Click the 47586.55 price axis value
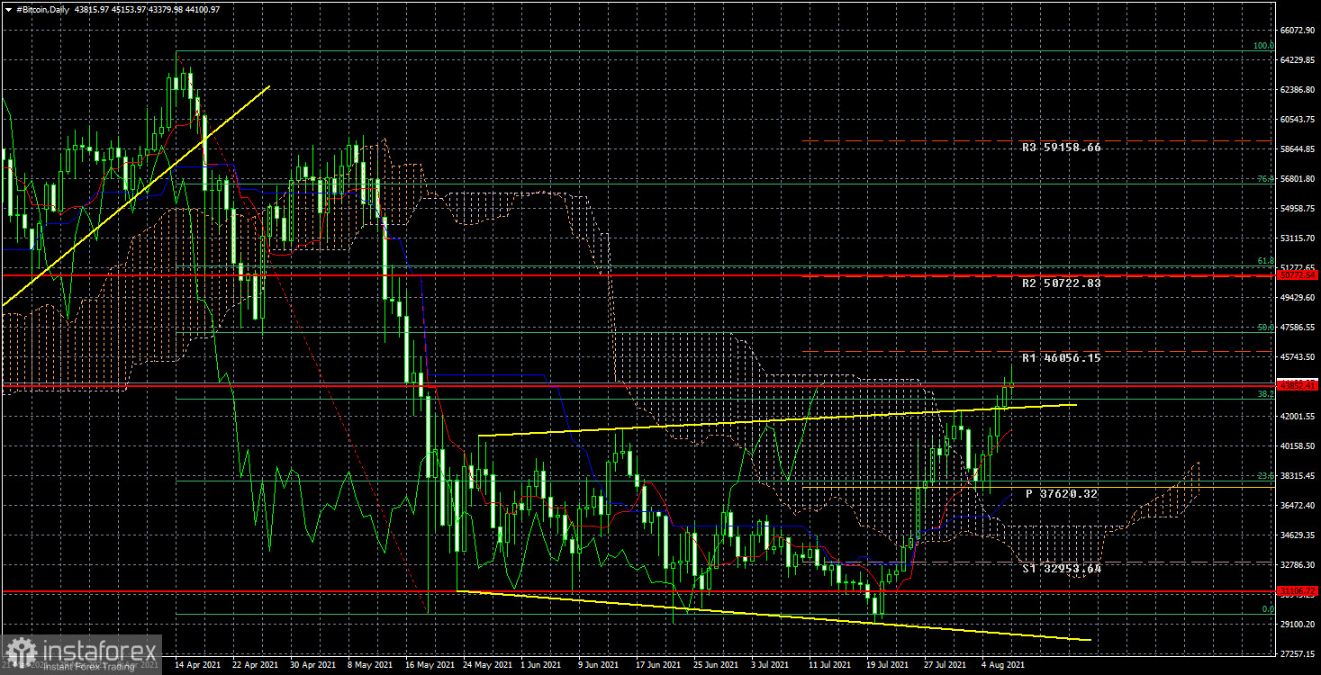This screenshot has width=1321, height=675. [1298, 328]
